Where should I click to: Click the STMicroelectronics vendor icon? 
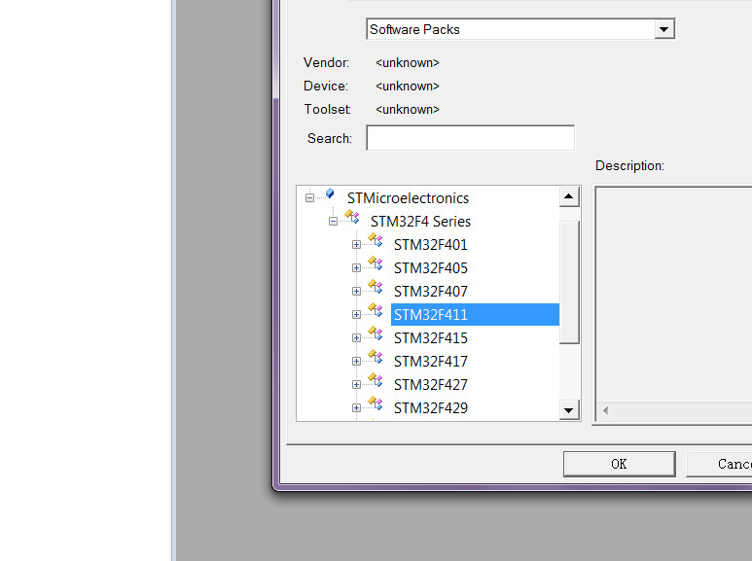[x=330, y=193]
